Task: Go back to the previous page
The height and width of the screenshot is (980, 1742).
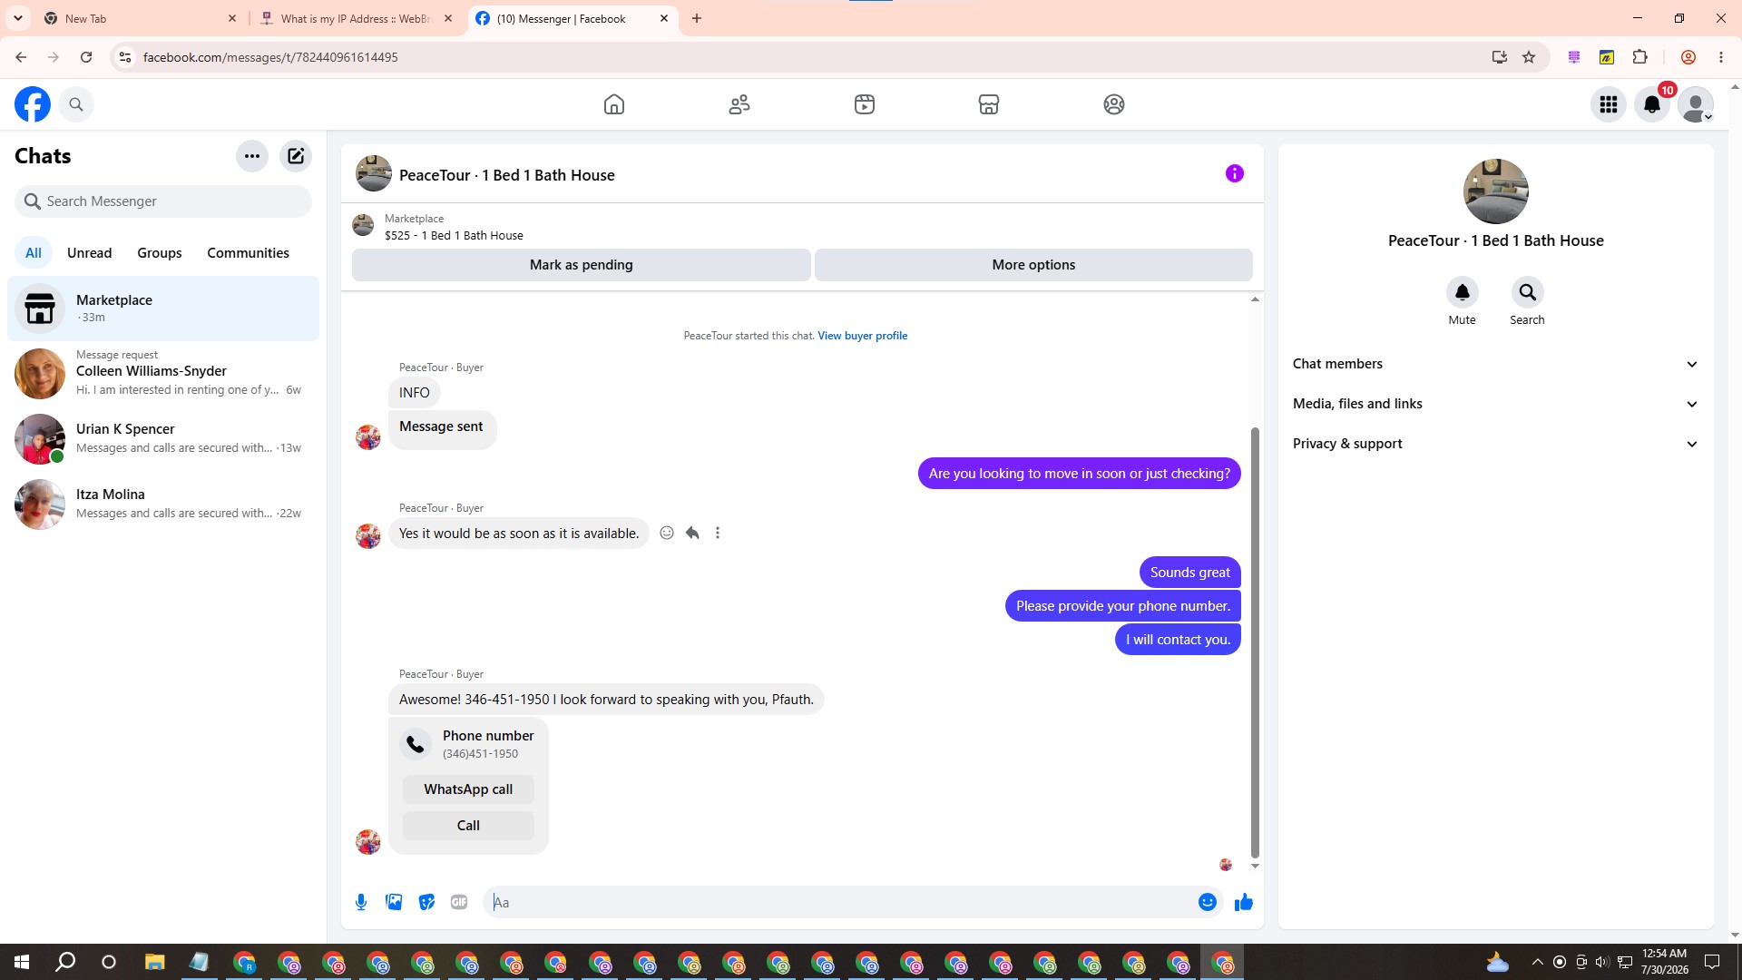Action: [x=21, y=57]
